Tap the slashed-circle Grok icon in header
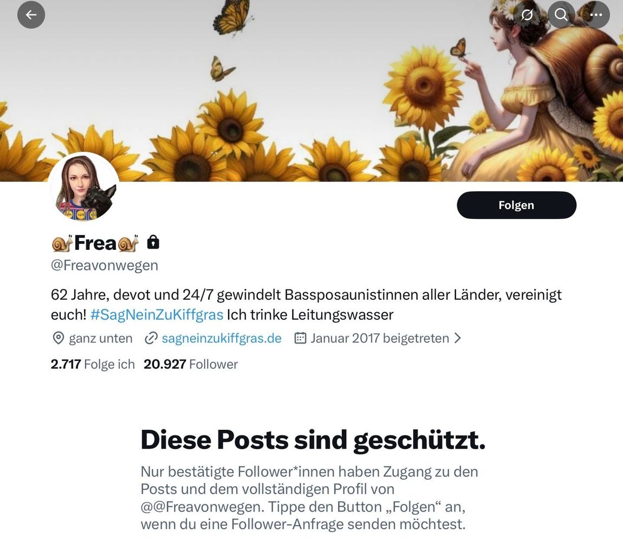623x543 pixels. coord(527,15)
